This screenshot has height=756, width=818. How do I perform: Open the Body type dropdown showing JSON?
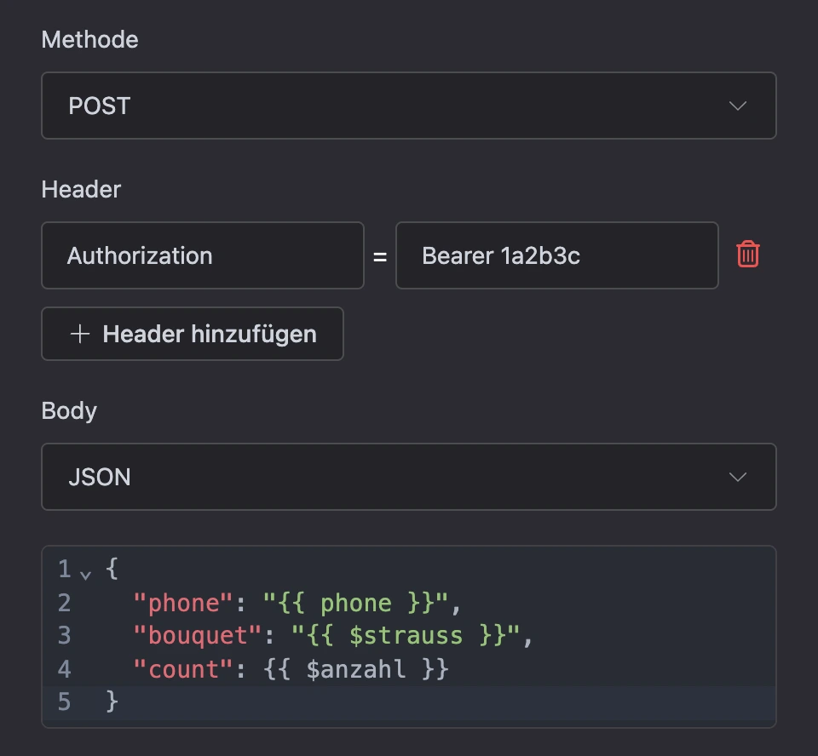[408, 477]
